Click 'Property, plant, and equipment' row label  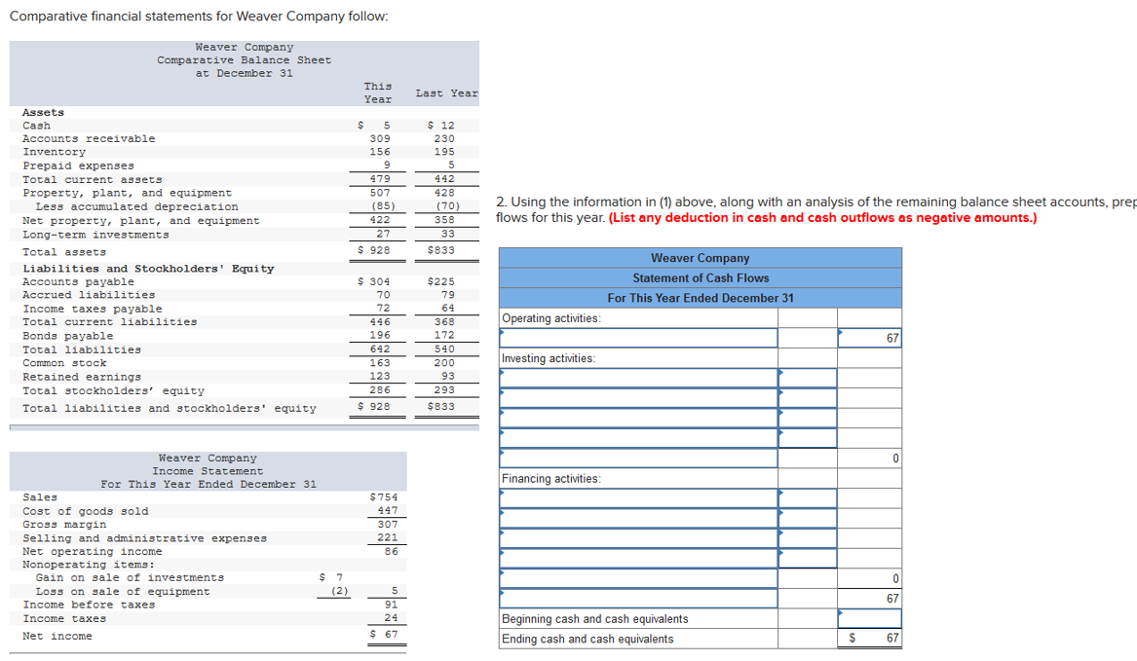[127, 193]
